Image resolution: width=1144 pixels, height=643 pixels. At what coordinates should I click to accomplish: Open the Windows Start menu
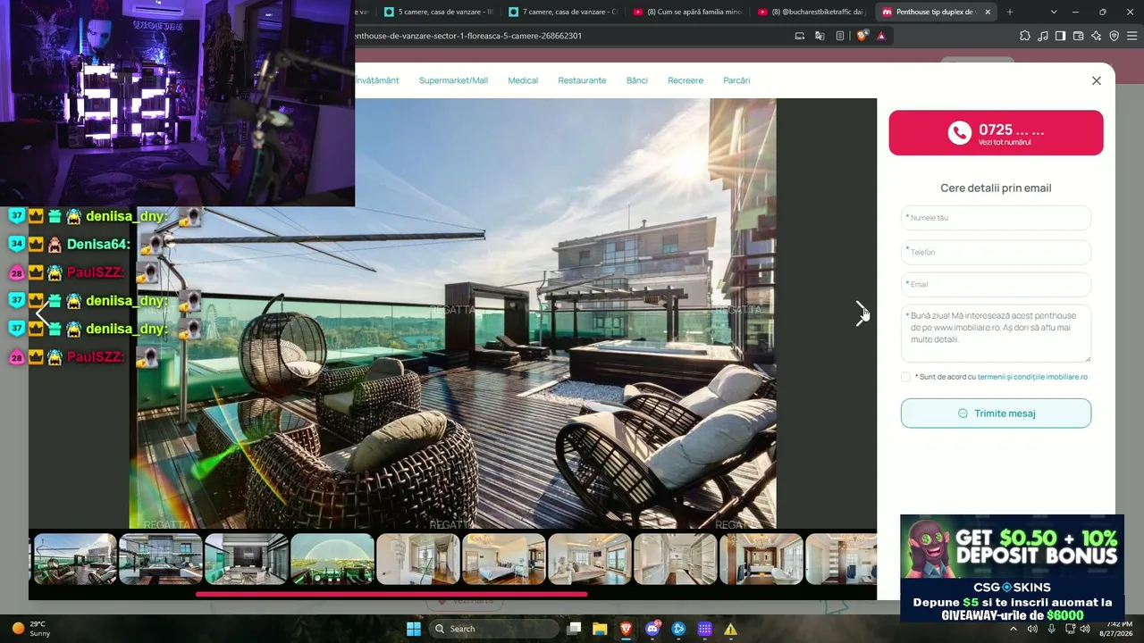click(414, 629)
